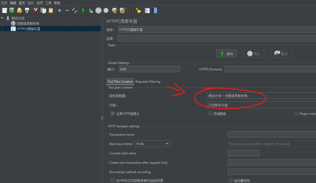Open the function helper dialog icon
This screenshot has height=183, width=316.
pyautogui.click(x=147, y=10)
